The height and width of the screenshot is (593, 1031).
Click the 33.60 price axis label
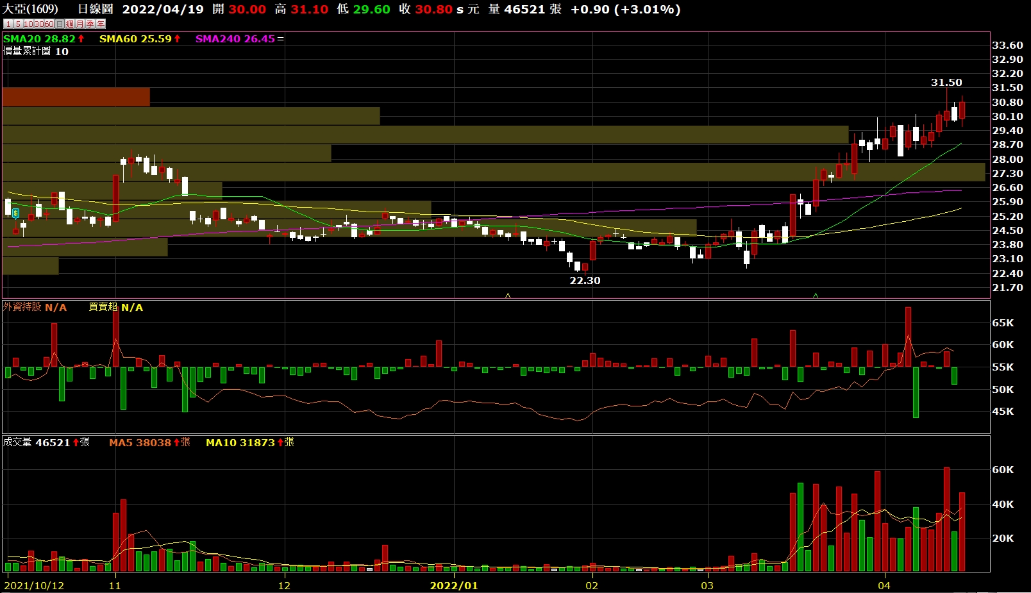point(1007,45)
